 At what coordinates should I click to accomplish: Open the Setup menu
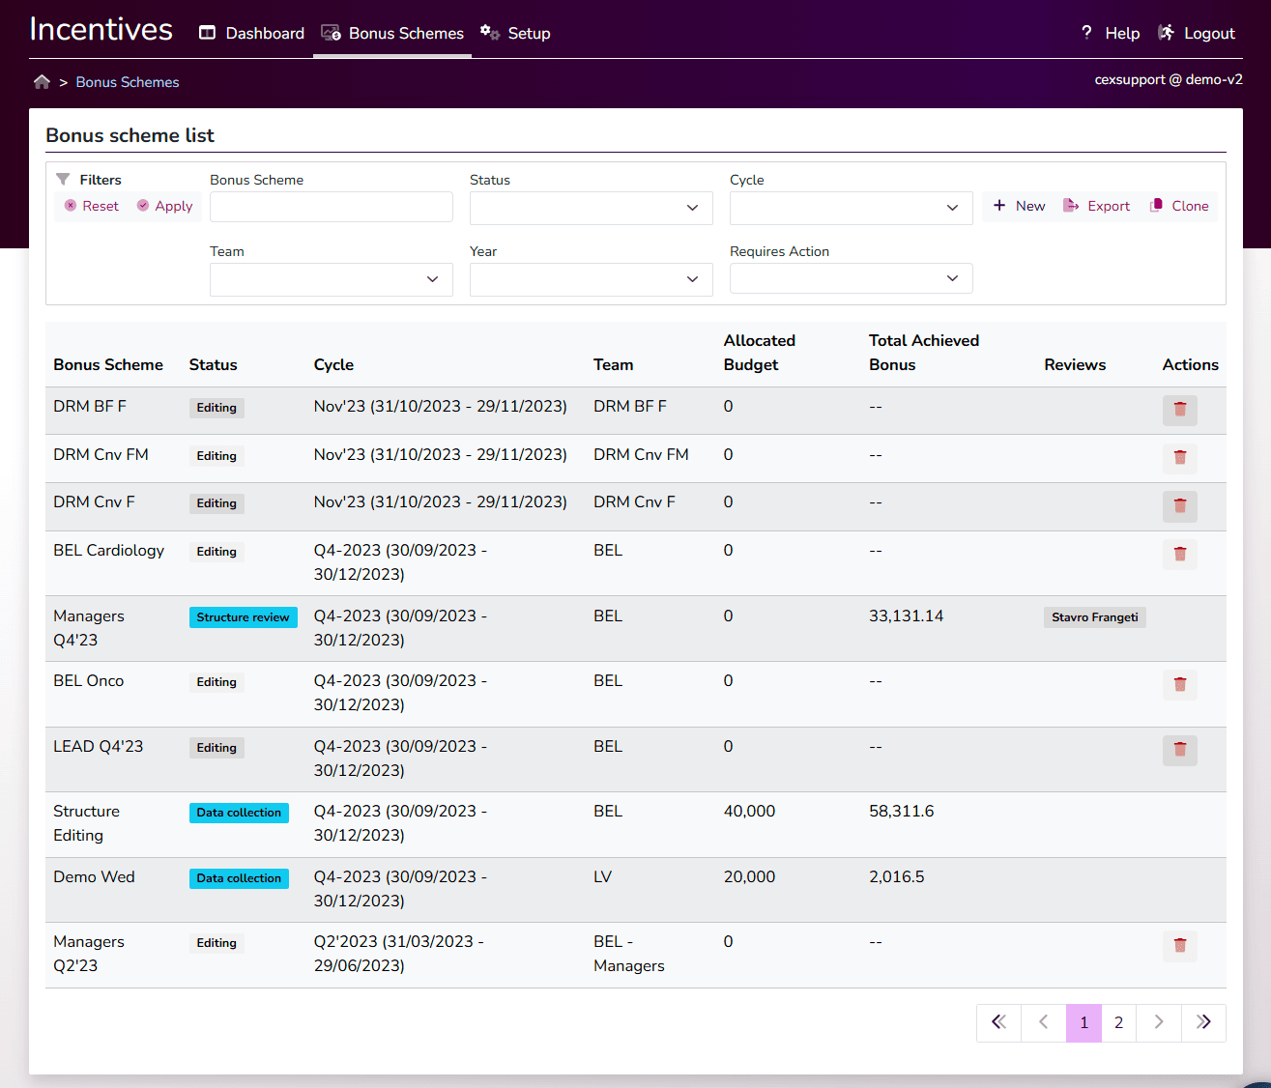(x=515, y=33)
